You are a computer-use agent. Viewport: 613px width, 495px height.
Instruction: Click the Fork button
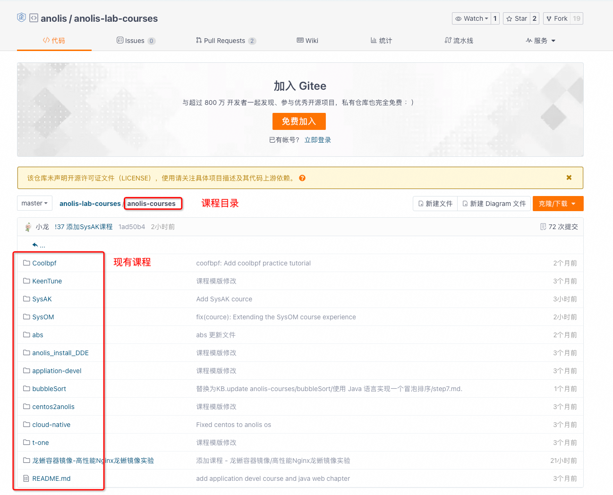pos(557,18)
